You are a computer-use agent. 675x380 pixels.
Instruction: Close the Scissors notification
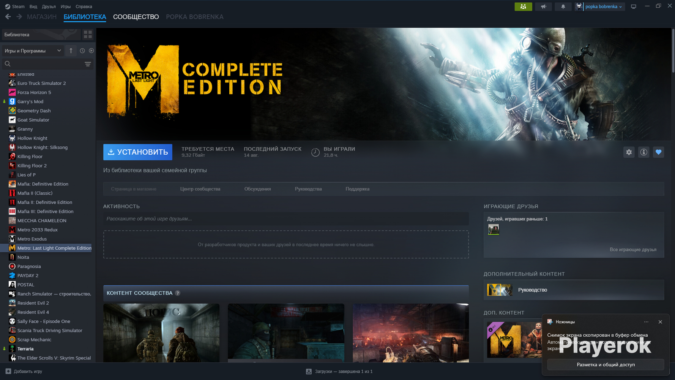coord(660,322)
